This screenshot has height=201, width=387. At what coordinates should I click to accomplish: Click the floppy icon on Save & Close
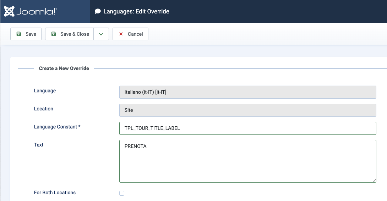(54, 34)
